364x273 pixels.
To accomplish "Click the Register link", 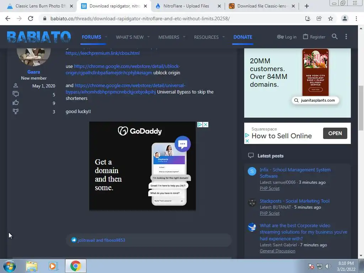I will (314, 37).
